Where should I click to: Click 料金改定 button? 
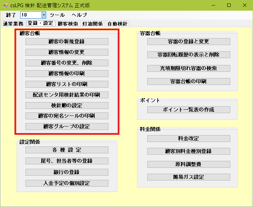pyautogui.click(x=189, y=139)
